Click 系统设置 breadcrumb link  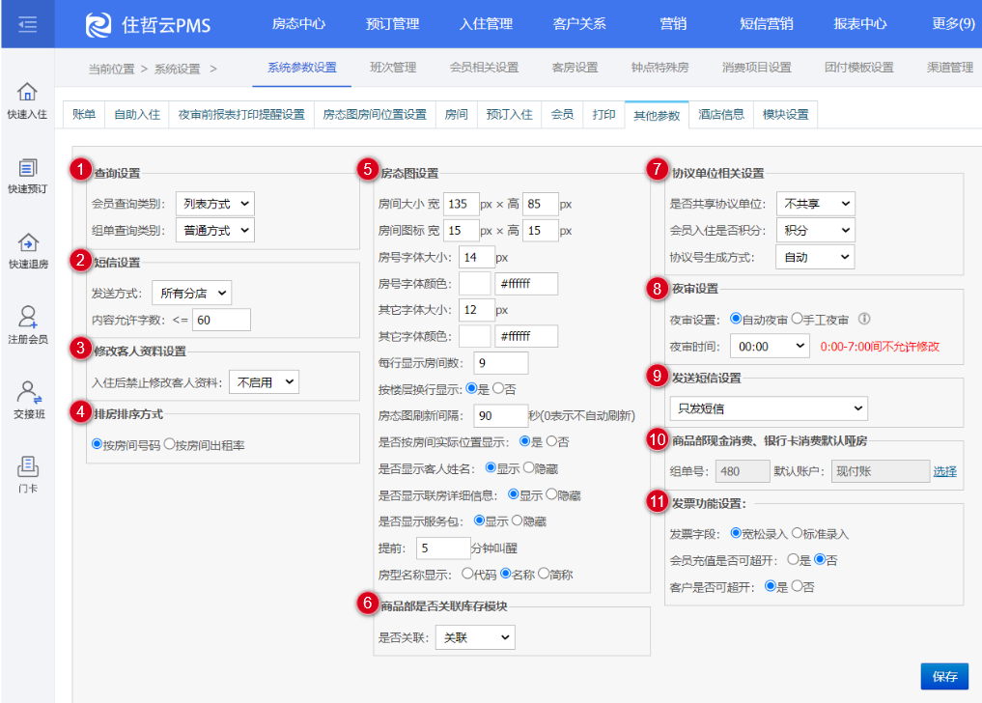(x=178, y=69)
